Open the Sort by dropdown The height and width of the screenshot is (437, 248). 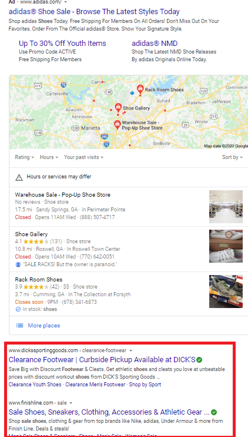232,157
